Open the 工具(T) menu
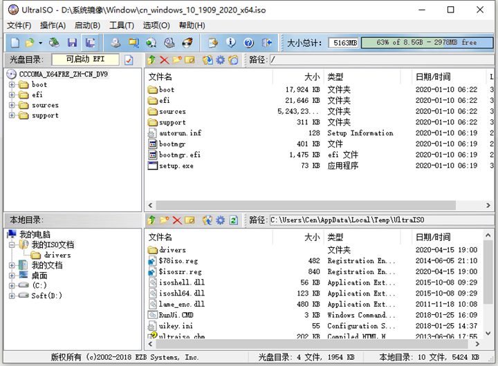Viewport: 498px width, 366px height. [x=122, y=26]
